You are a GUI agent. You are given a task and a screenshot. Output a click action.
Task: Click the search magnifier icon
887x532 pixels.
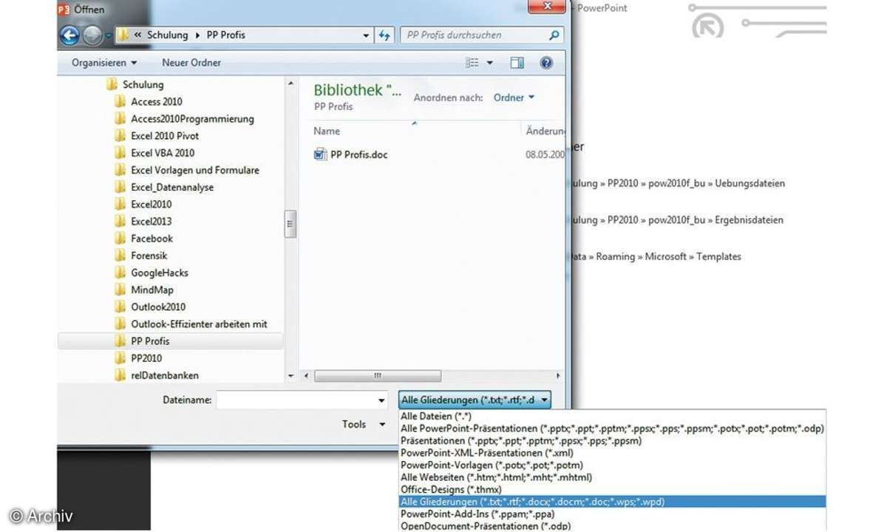[x=554, y=35]
